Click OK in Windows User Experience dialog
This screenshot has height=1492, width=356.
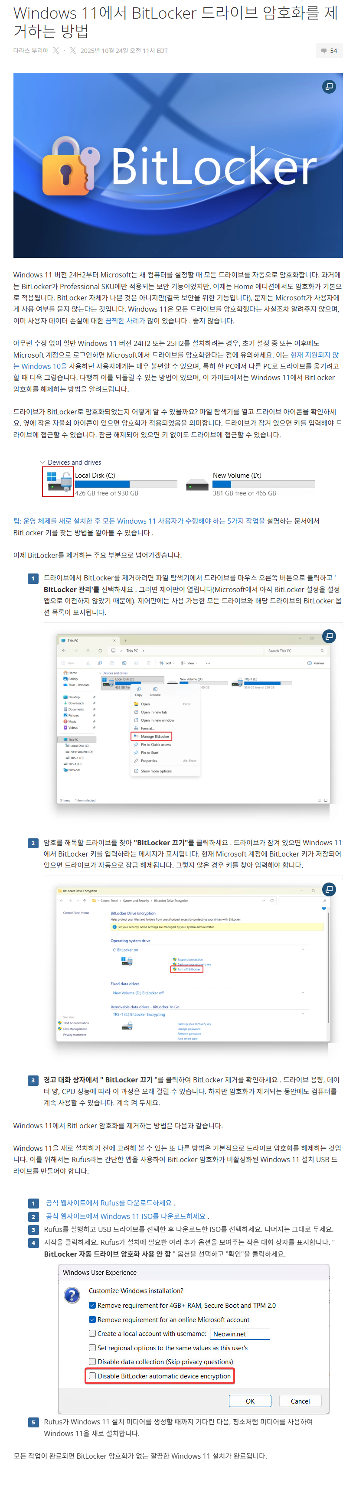[250, 1401]
